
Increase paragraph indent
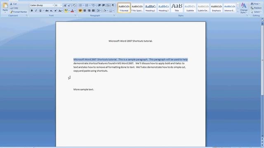coord(104,5)
